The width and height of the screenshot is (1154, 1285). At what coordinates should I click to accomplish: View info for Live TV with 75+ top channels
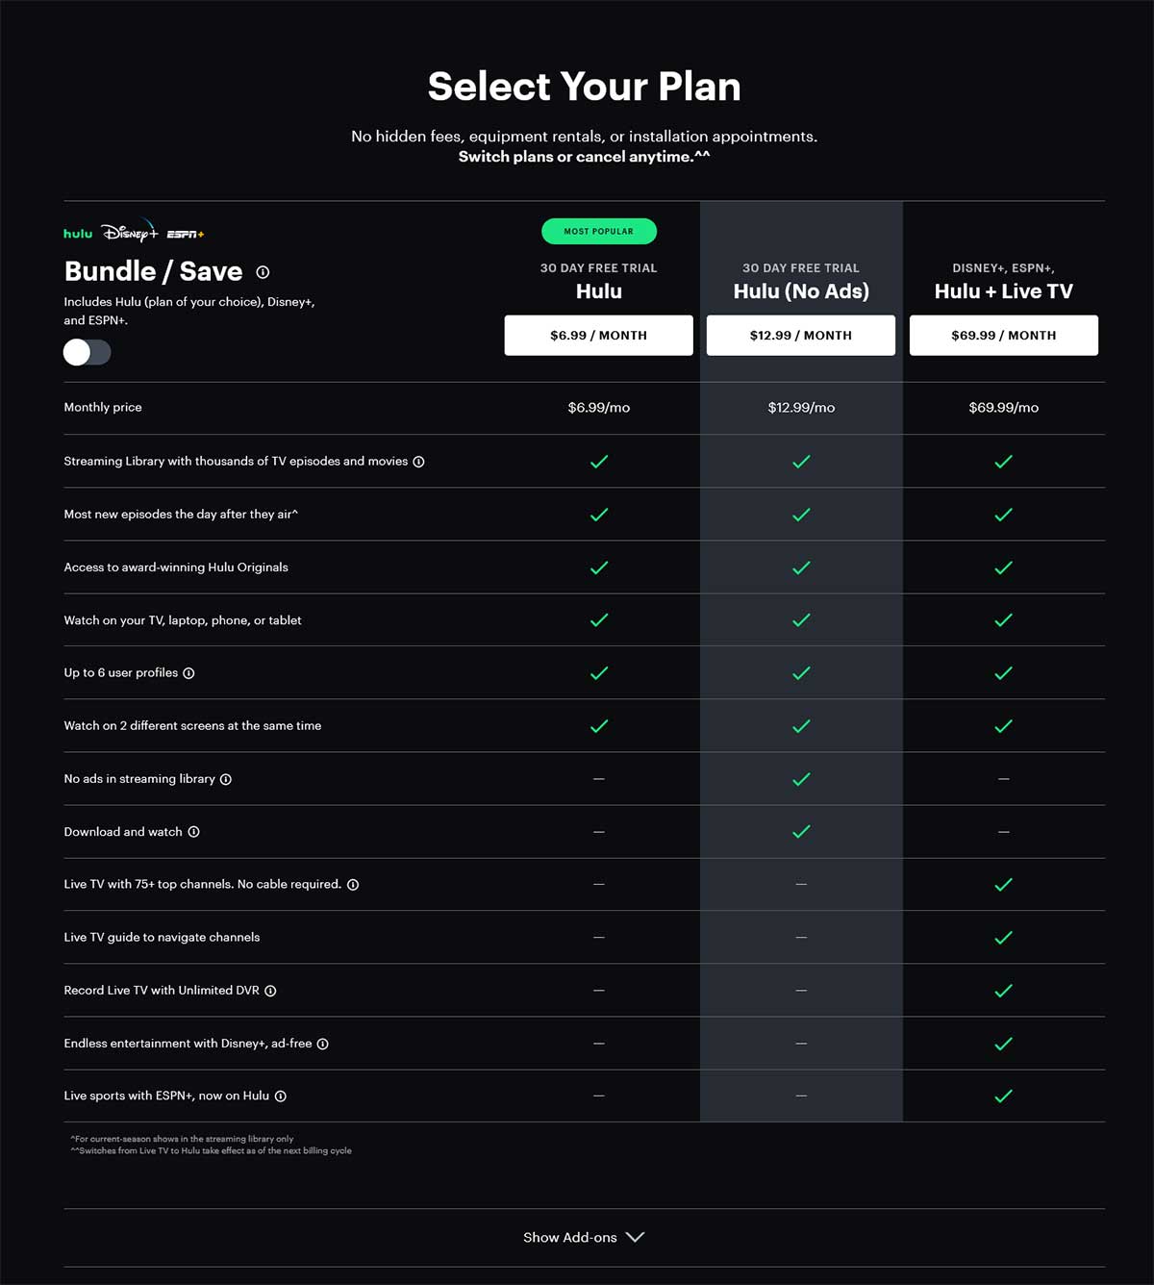click(353, 885)
